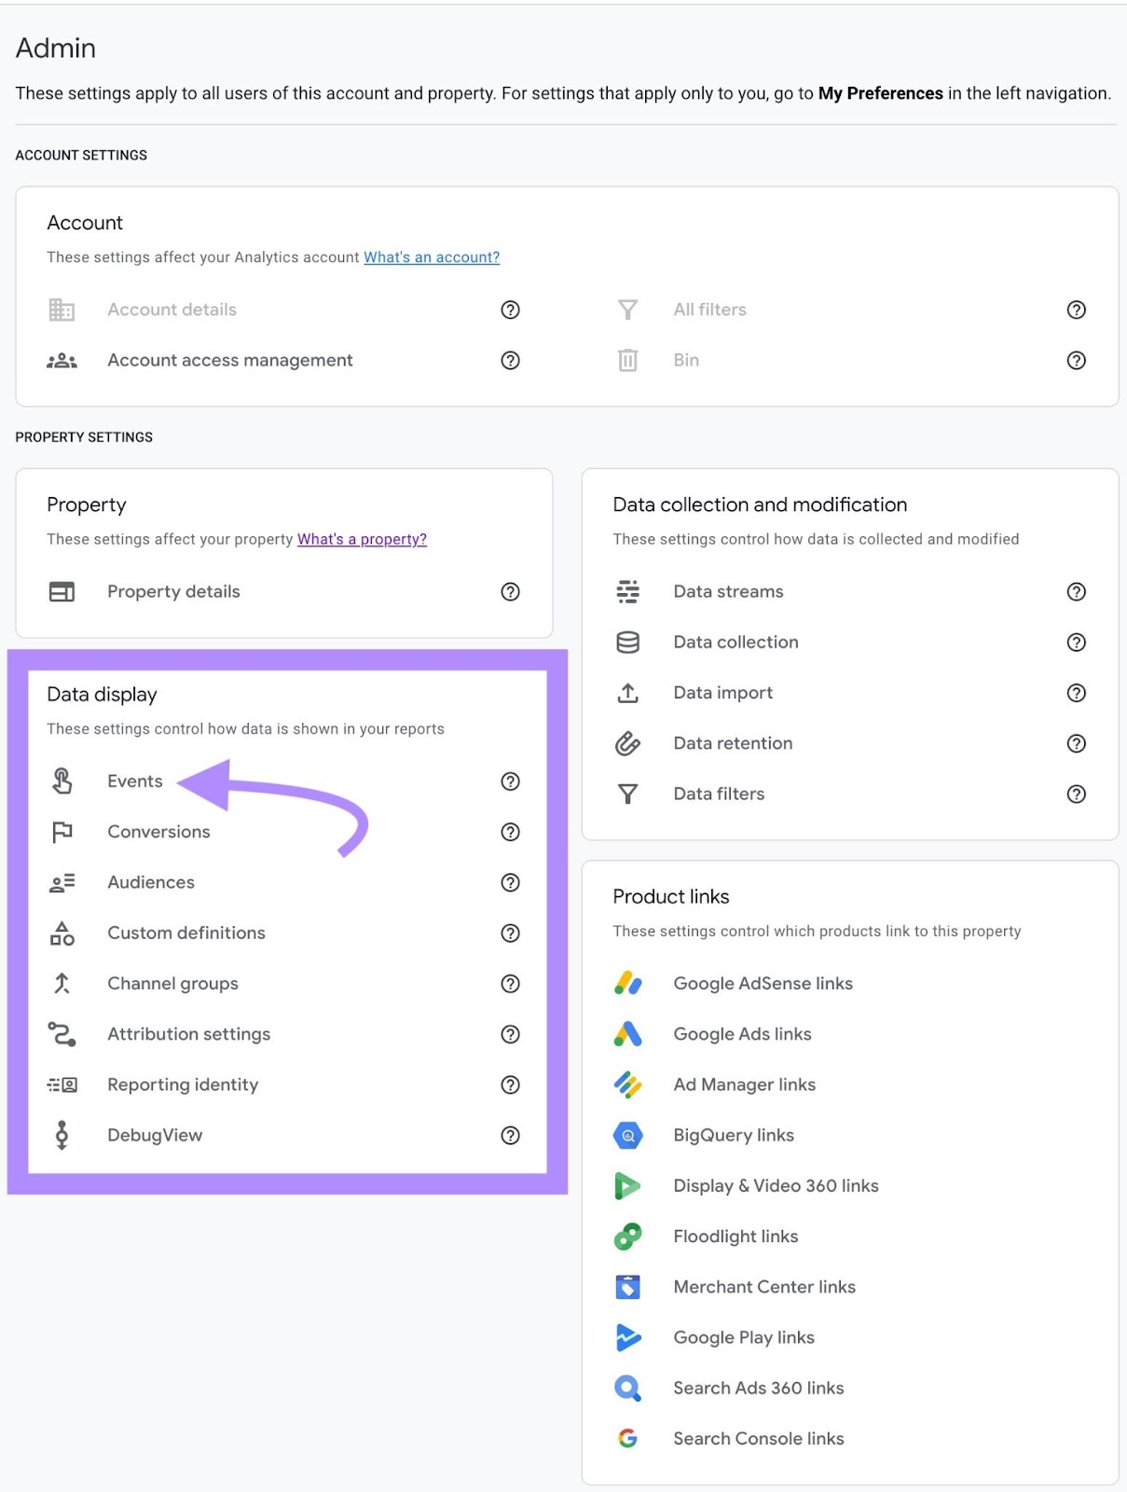This screenshot has height=1492, width=1127.
Task: Open help for Data streams
Action: [1077, 591]
